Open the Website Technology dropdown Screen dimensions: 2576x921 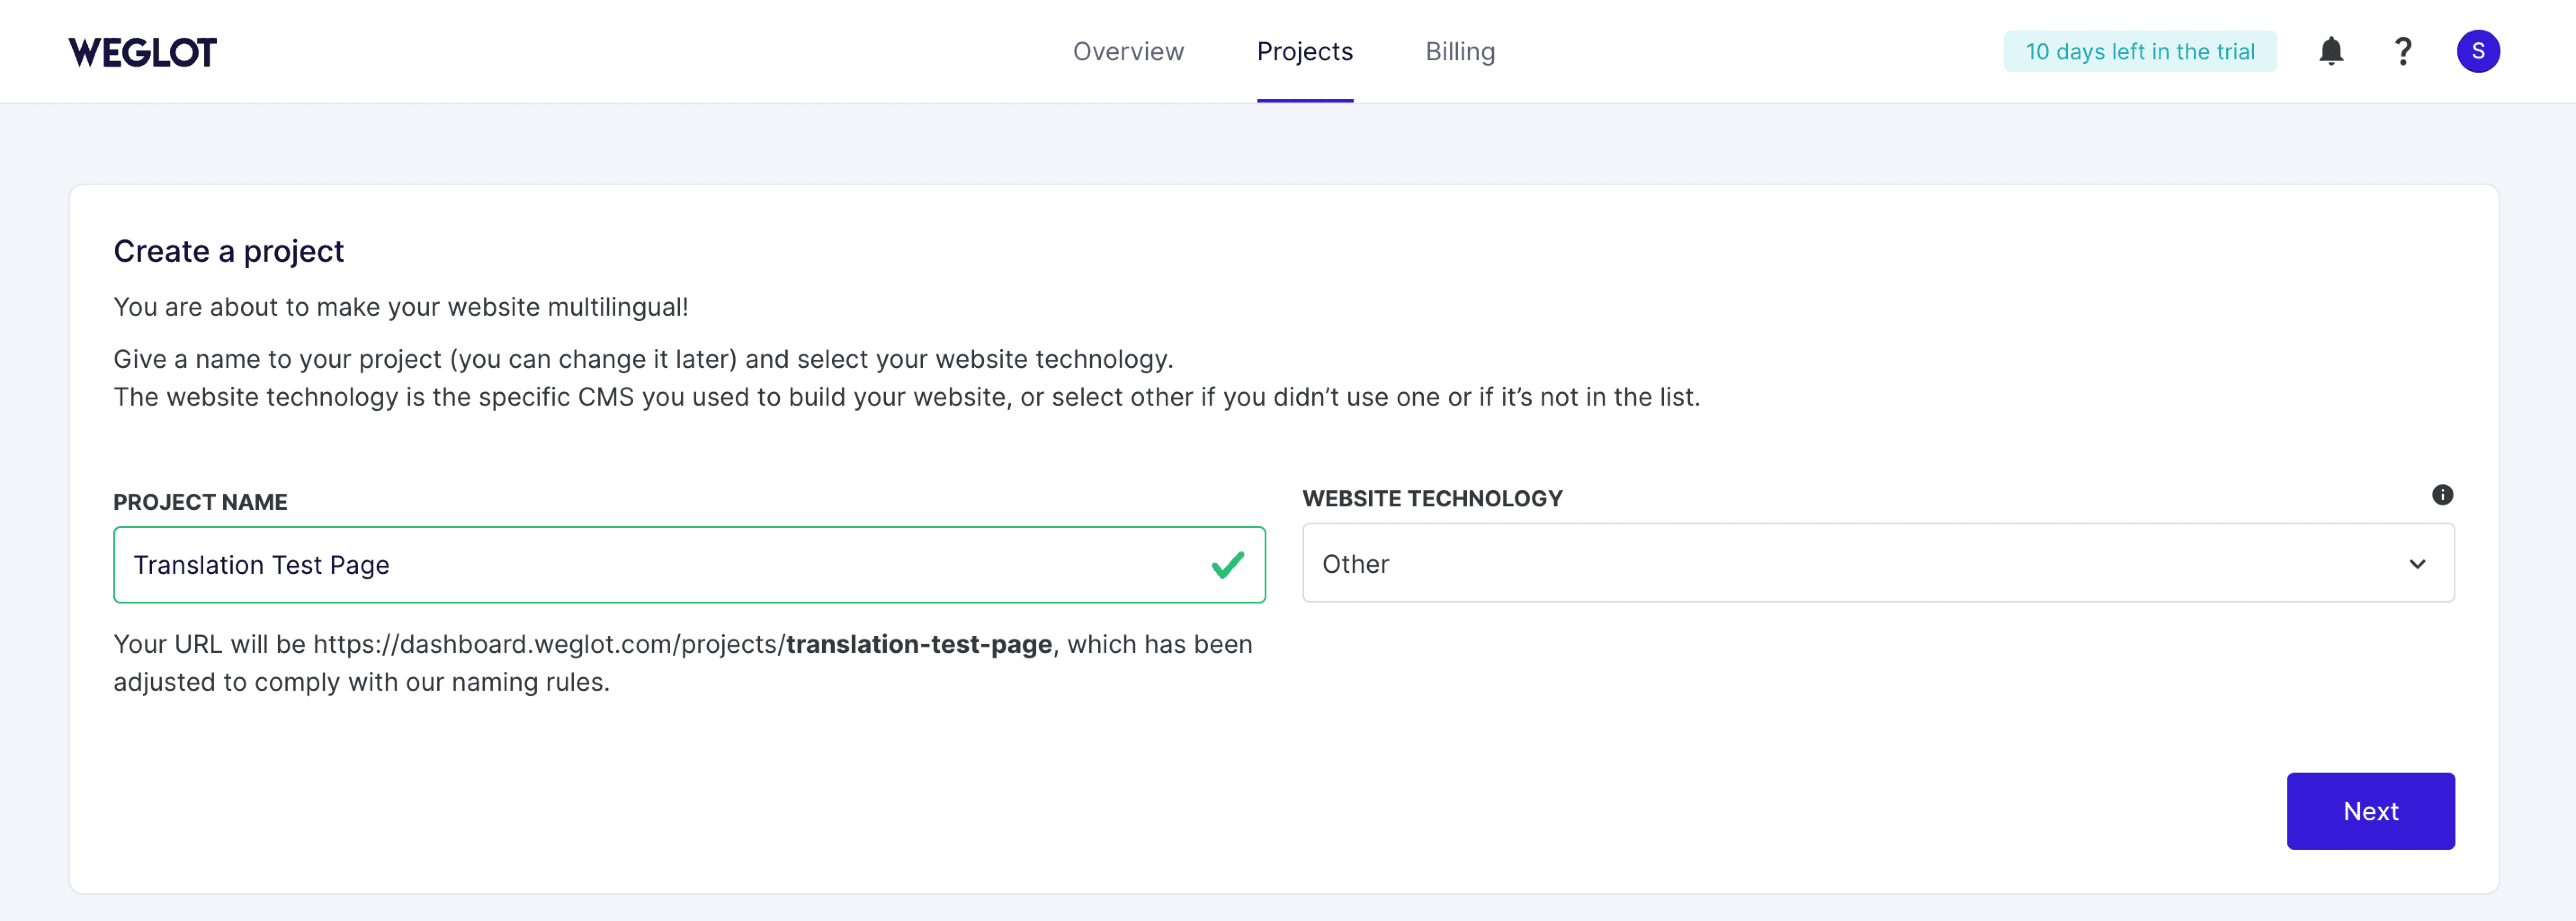1877,563
